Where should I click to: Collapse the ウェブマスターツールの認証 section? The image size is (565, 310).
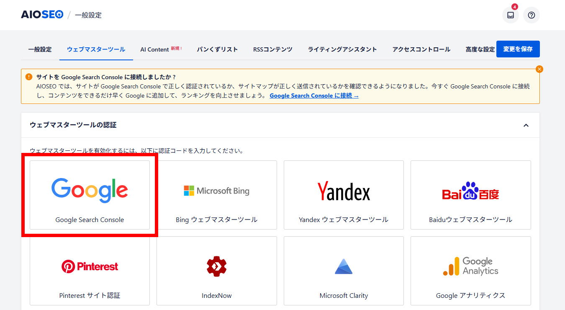(x=526, y=125)
